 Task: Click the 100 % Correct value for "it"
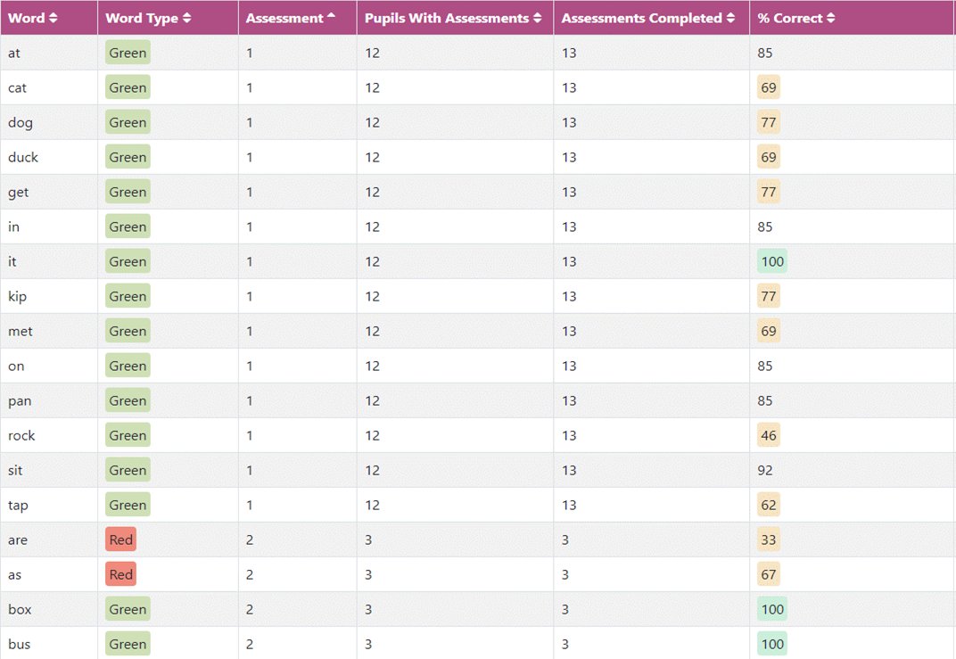click(x=772, y=261)
